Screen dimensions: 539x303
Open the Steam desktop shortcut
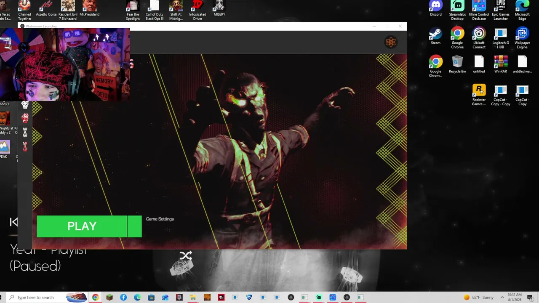coord(436,36)
